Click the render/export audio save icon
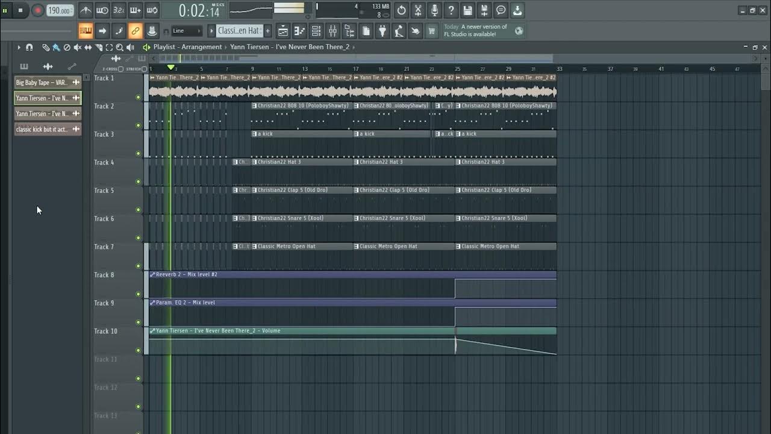This screenshot has width=771, height=434. point(484,10)
